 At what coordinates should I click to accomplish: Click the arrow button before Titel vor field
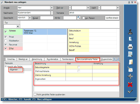tap(70, 8)
